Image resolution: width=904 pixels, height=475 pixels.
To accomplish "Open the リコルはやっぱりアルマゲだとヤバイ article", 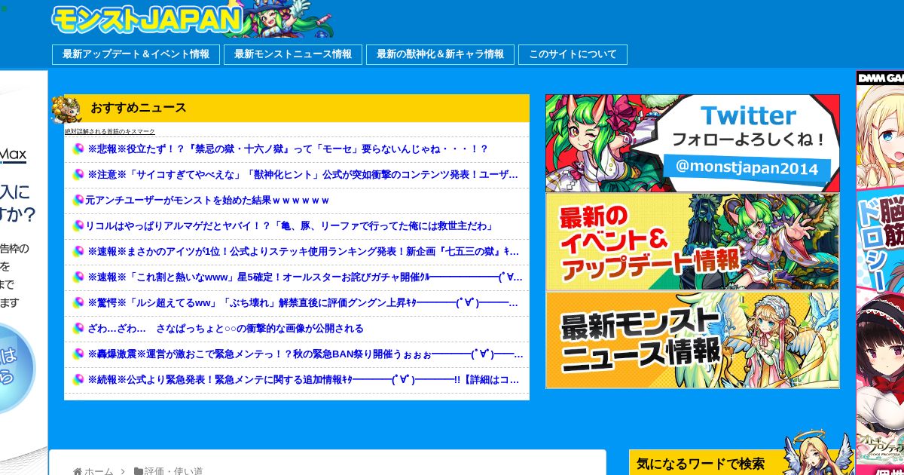I will click(x=289, y=225).
